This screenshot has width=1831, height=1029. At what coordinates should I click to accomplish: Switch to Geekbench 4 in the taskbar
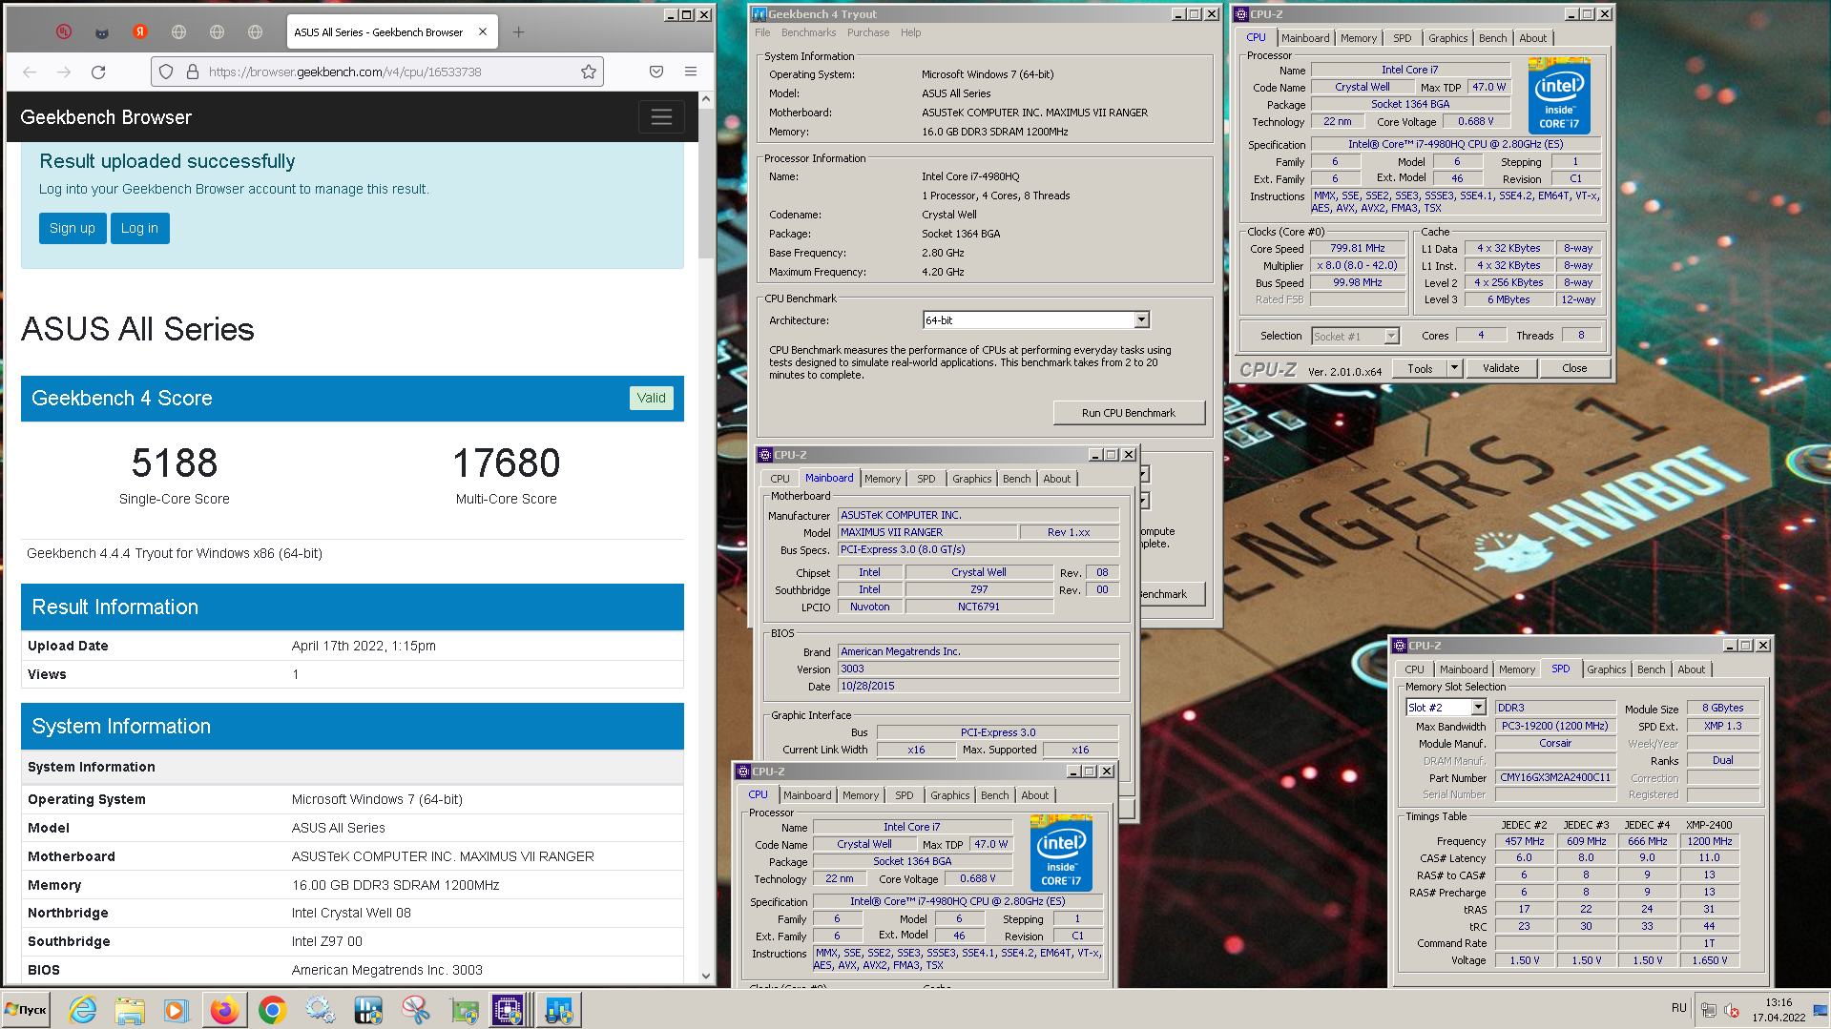pos(559,1010)
